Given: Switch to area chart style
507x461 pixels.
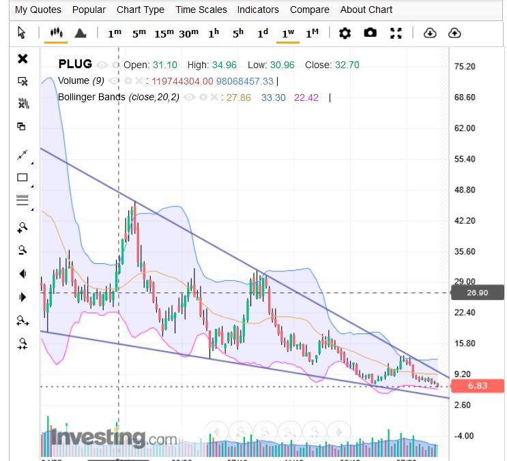Looking at the screenshot, I should [x=80, y=33].
